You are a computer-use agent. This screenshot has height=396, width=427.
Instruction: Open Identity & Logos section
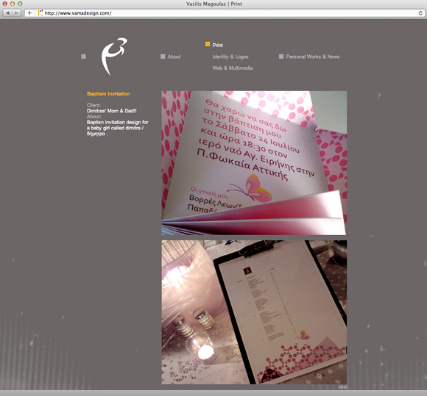pos(230,57)
